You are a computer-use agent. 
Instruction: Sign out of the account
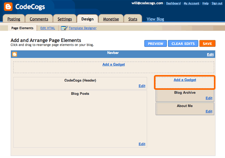click(x=217, y=3)
